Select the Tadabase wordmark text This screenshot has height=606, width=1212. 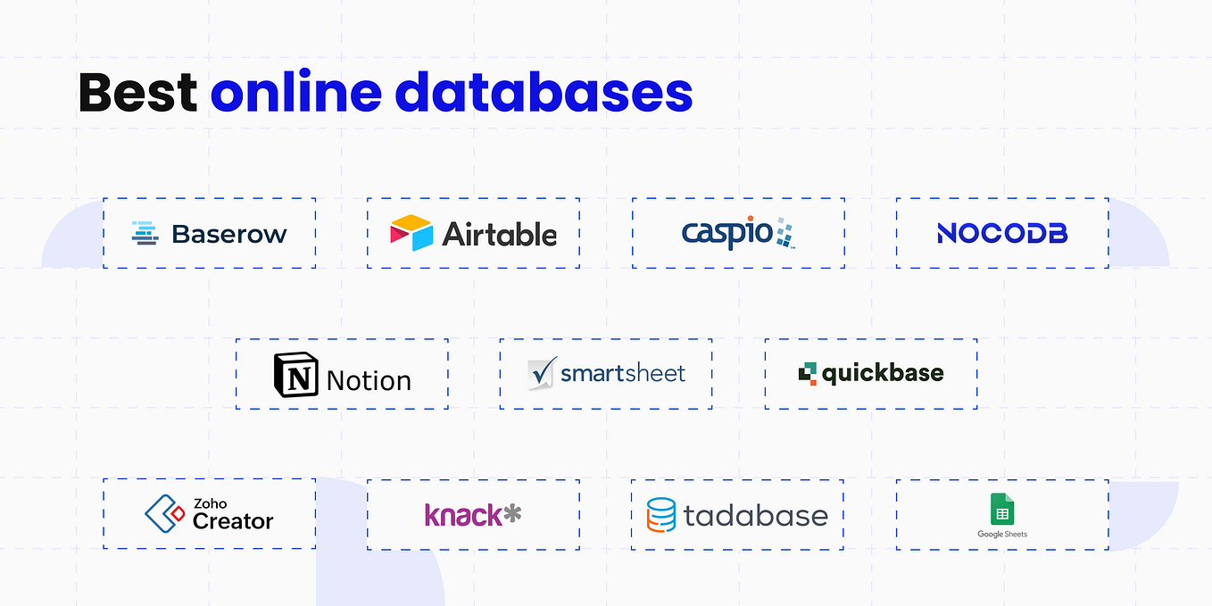point(756,514)
